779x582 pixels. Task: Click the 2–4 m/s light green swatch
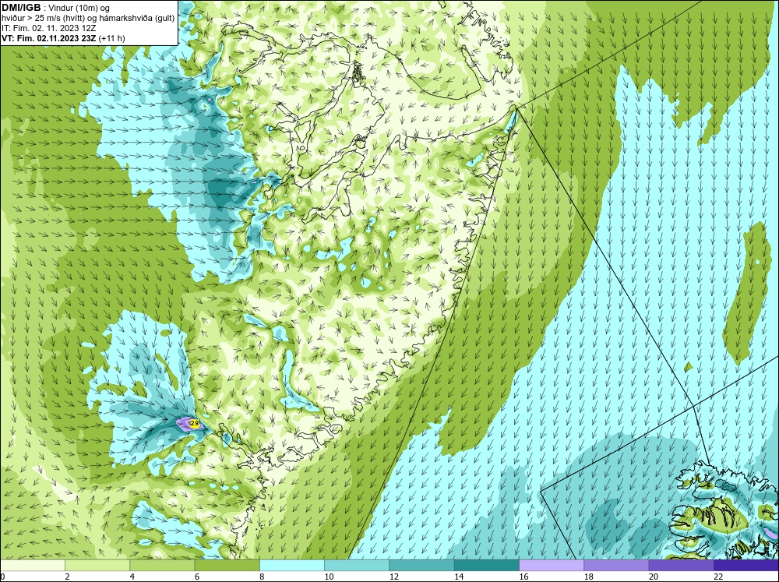point(97,566)
